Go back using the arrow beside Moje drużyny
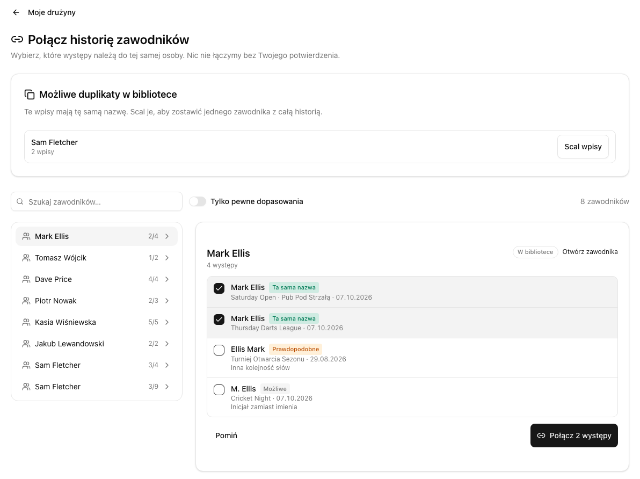This screenshot has width=640, height=479. 16,12
